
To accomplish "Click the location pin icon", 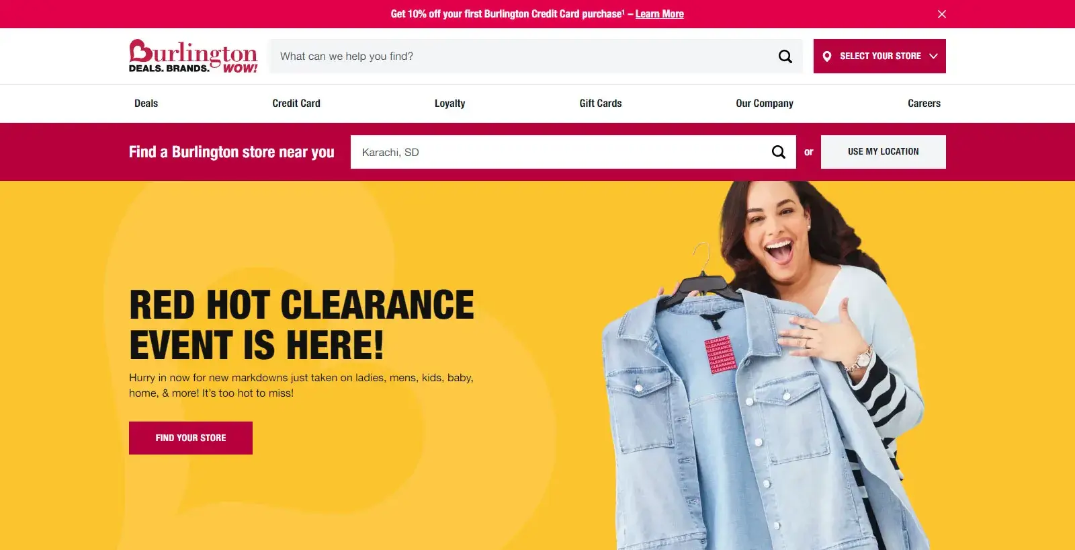I will (x=827, y=56).
